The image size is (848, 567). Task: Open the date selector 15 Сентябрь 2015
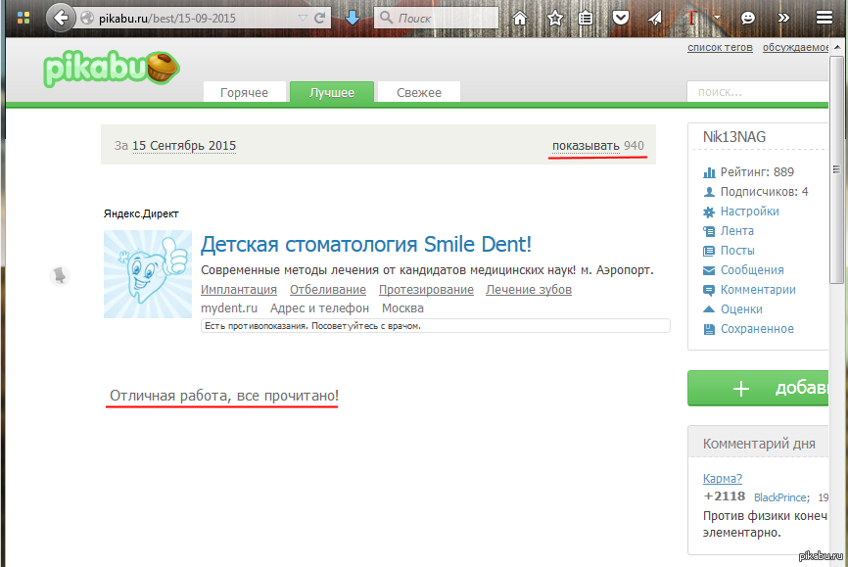point(184,146)
